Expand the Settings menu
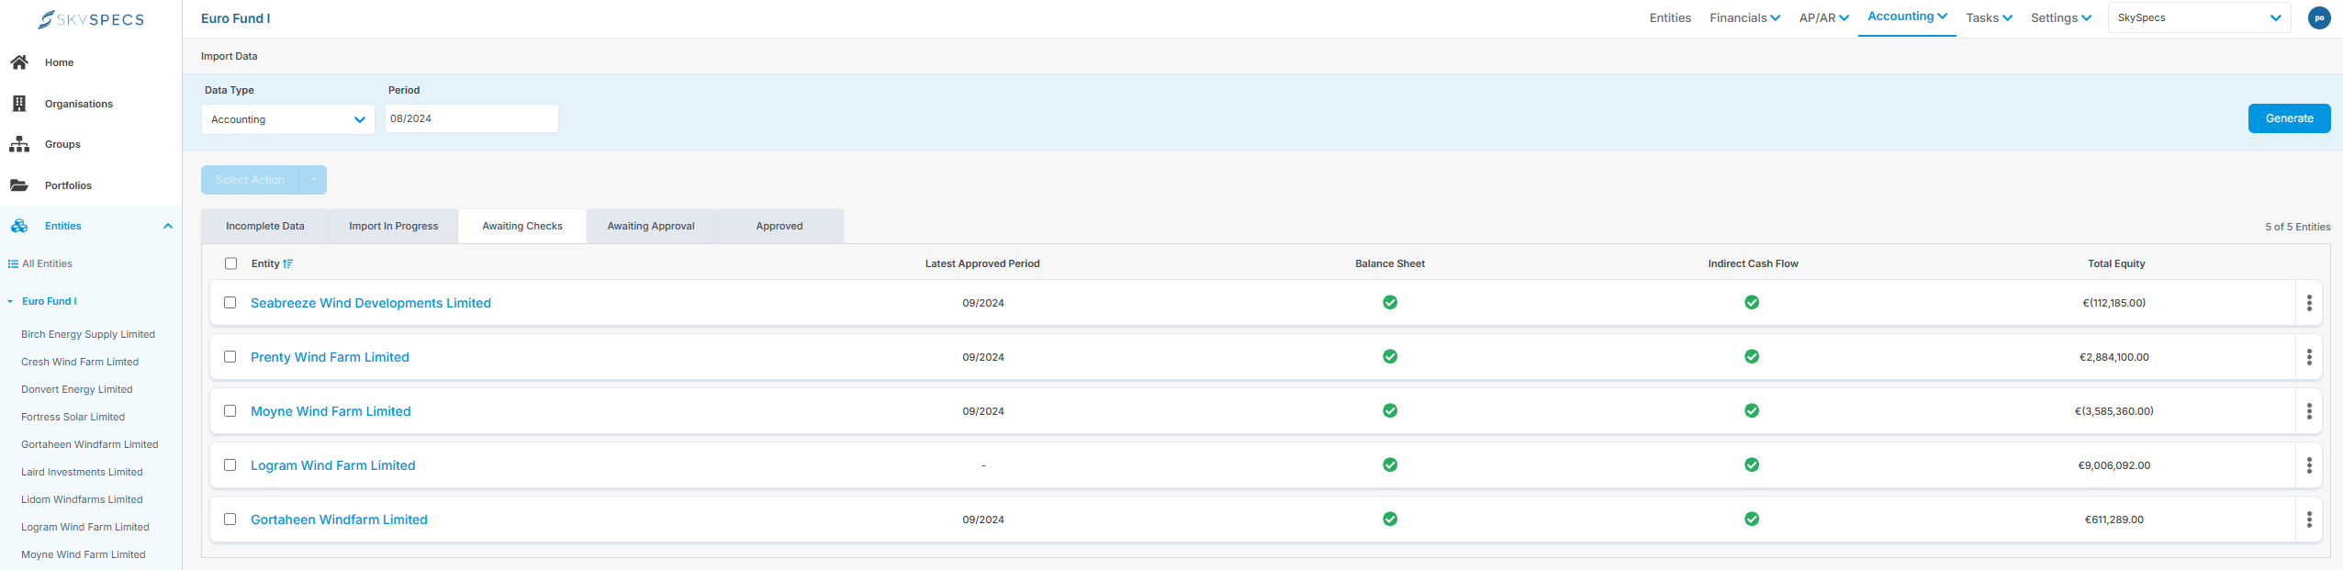The height and width of the screenshot is (570, 2343). [x=2061, y=17]
